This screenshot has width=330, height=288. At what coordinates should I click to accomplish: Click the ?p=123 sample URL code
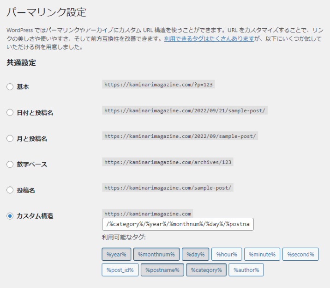[x=159, y=85]
